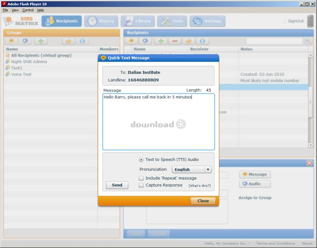Image resolution: width=317 pixels, height=248 pixels.
Task: Click audio message icon in Groups toolbar
Action: (25, 41)
